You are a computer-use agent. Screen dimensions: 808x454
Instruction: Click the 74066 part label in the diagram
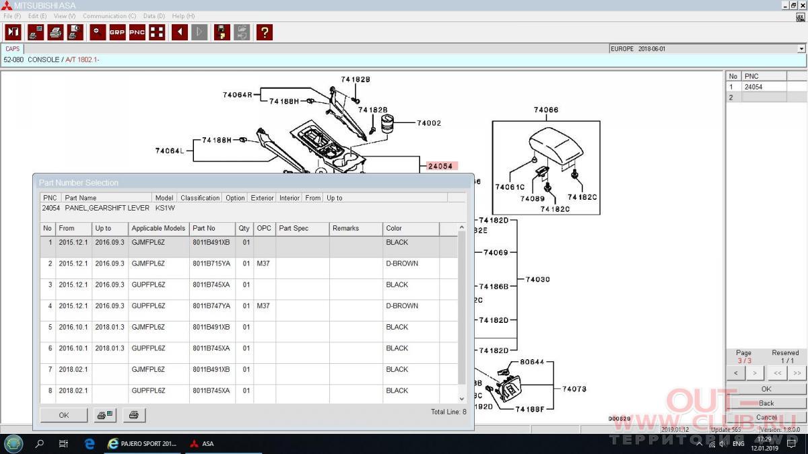tap(546, 110)
